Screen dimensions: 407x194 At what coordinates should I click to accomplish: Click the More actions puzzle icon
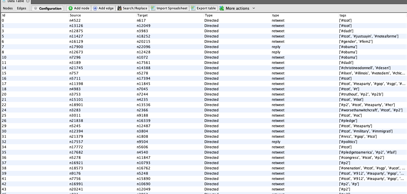coord(222,8)
